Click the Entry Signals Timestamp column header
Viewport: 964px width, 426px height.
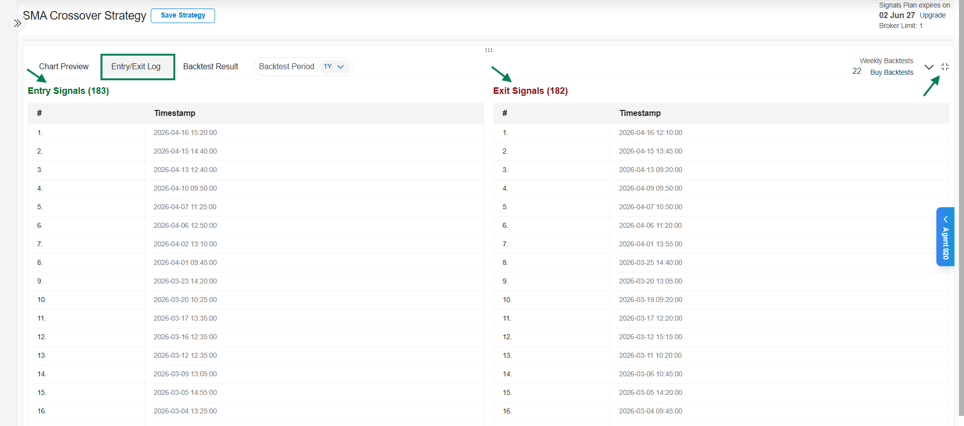(x=175, y=113)
